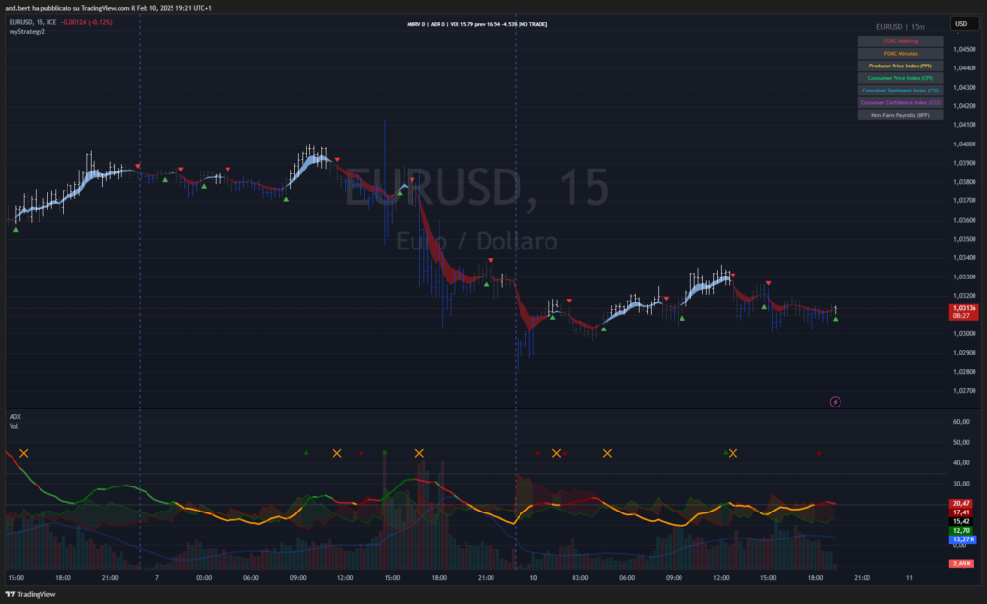
Task: Click the 10 date label on time axis
Action: tap(533, 578)
